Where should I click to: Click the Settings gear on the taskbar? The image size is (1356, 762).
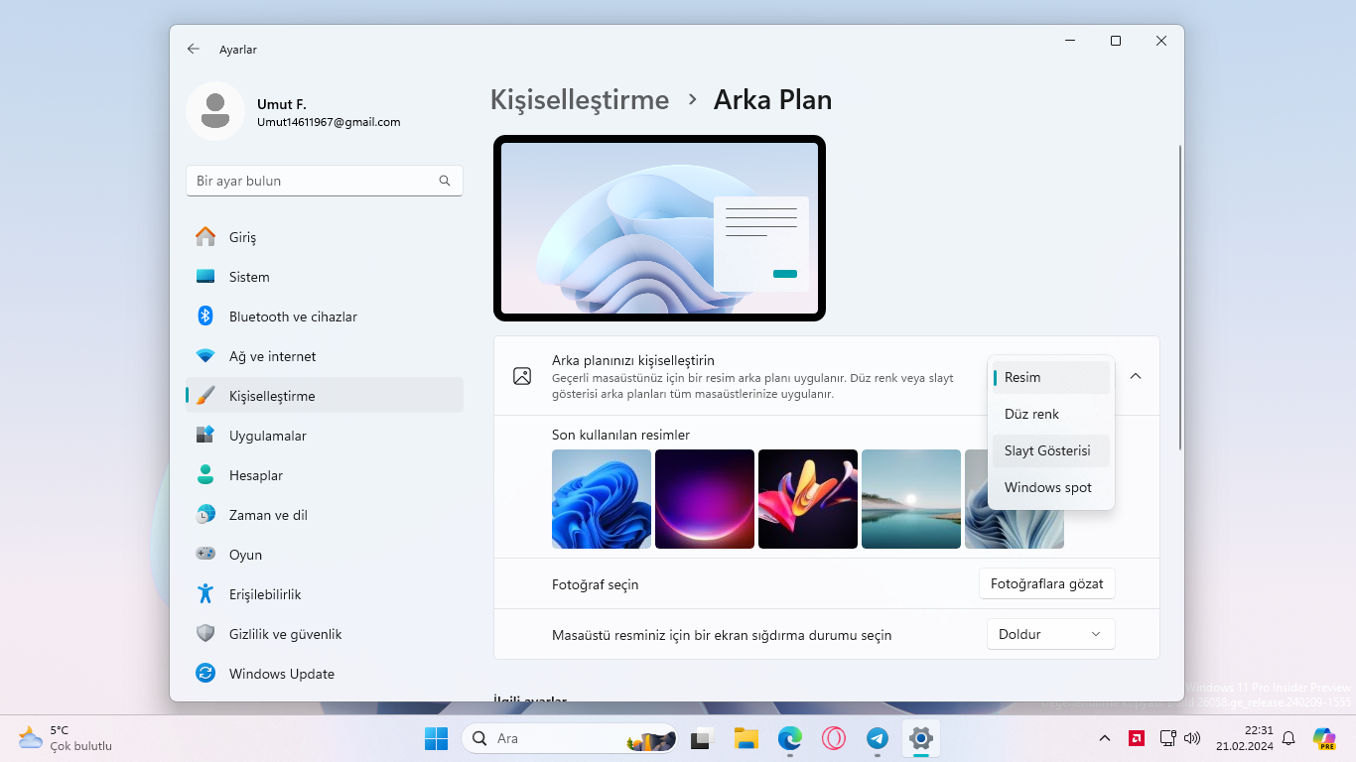click(x=921, y=738)
